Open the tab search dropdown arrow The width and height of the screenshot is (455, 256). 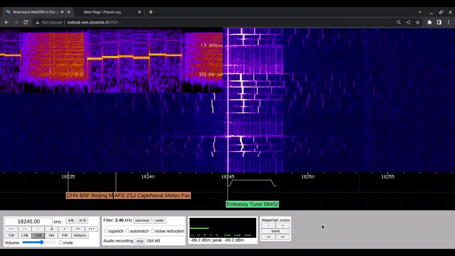tap(420, 12)
